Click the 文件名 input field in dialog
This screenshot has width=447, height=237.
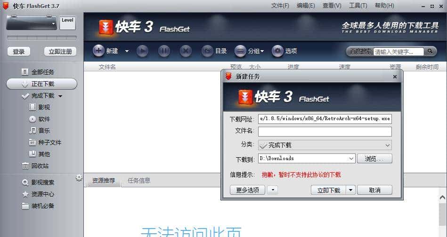point(325,131)
